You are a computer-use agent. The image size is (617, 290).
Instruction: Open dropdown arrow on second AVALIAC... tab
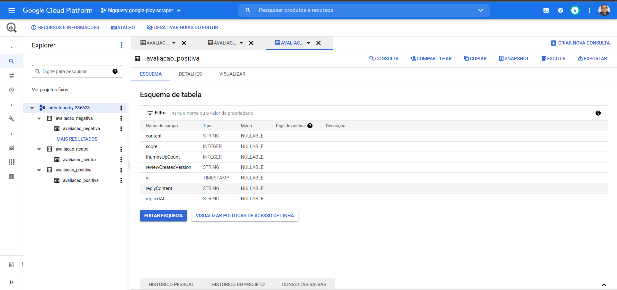pos(241,43)
